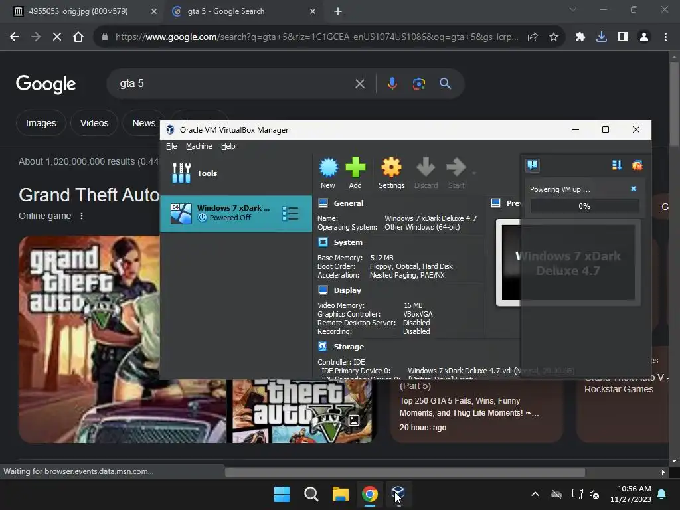The height and width of the screenshot is (510, 680).
Task: Click the Google search box with gta 5
Action: [x=234, y=83]
